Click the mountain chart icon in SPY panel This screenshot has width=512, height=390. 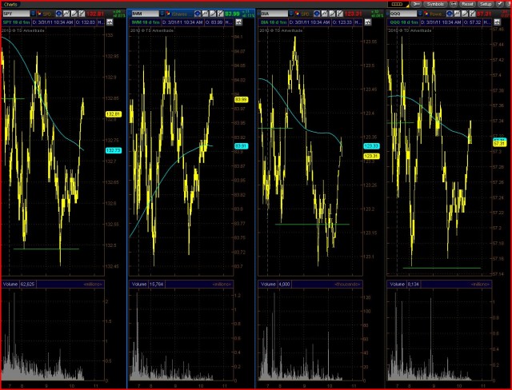click(x=110, y=22)
